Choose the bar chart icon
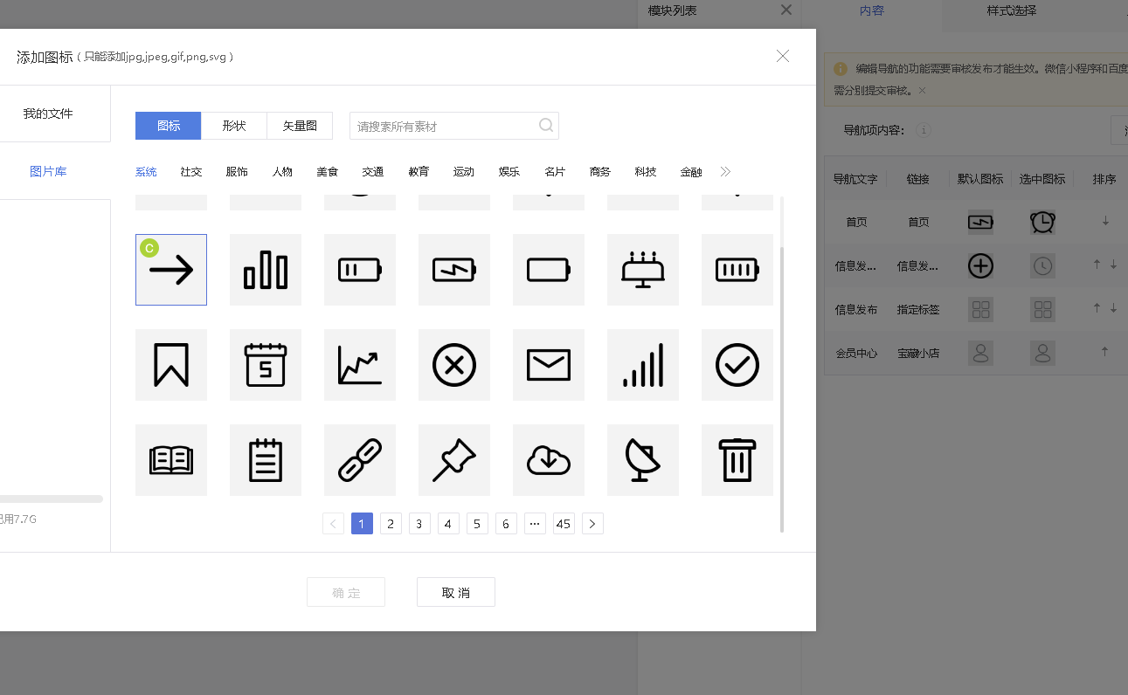The height and width of the screenshot is (695, 1128). 266,270
